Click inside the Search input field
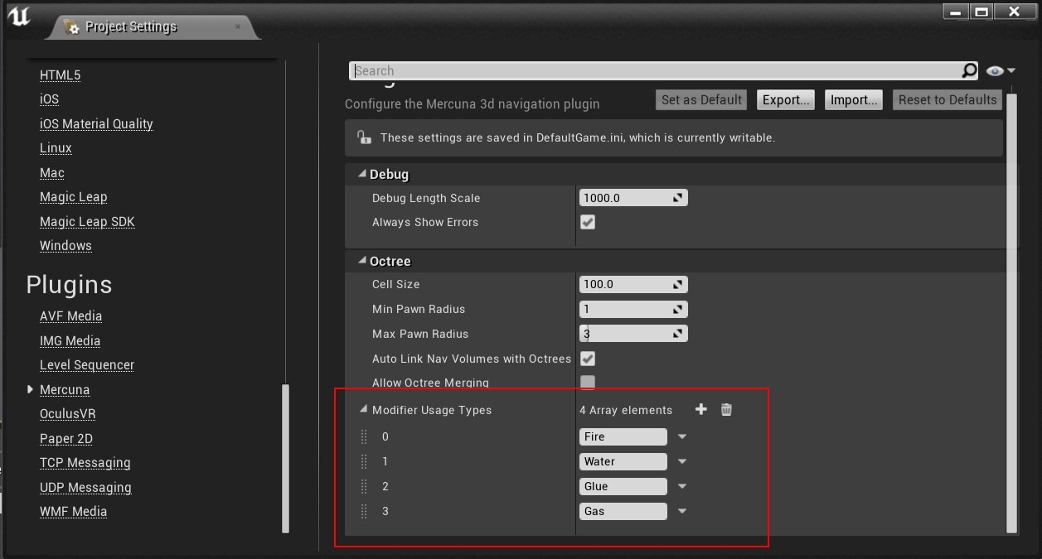Image resolution: width=1042 pixels, height=559 pixels. click(x=580, y=70)
